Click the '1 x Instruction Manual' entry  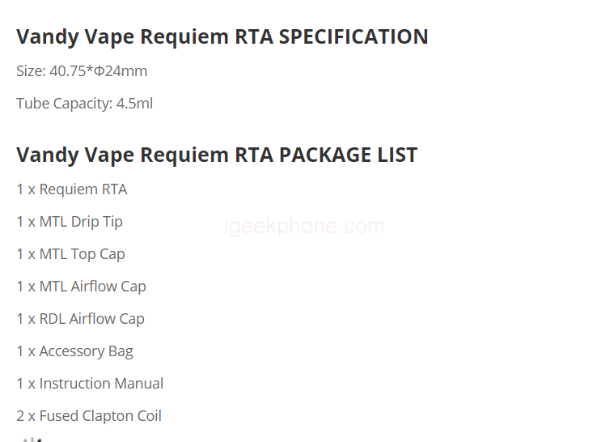coord(90,384)
